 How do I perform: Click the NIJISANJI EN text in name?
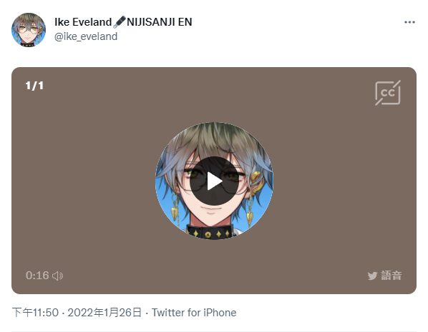(x=160, y=22)
